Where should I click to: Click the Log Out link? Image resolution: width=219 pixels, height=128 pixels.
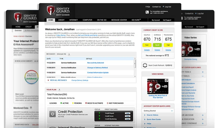click(x=168, y=7)
